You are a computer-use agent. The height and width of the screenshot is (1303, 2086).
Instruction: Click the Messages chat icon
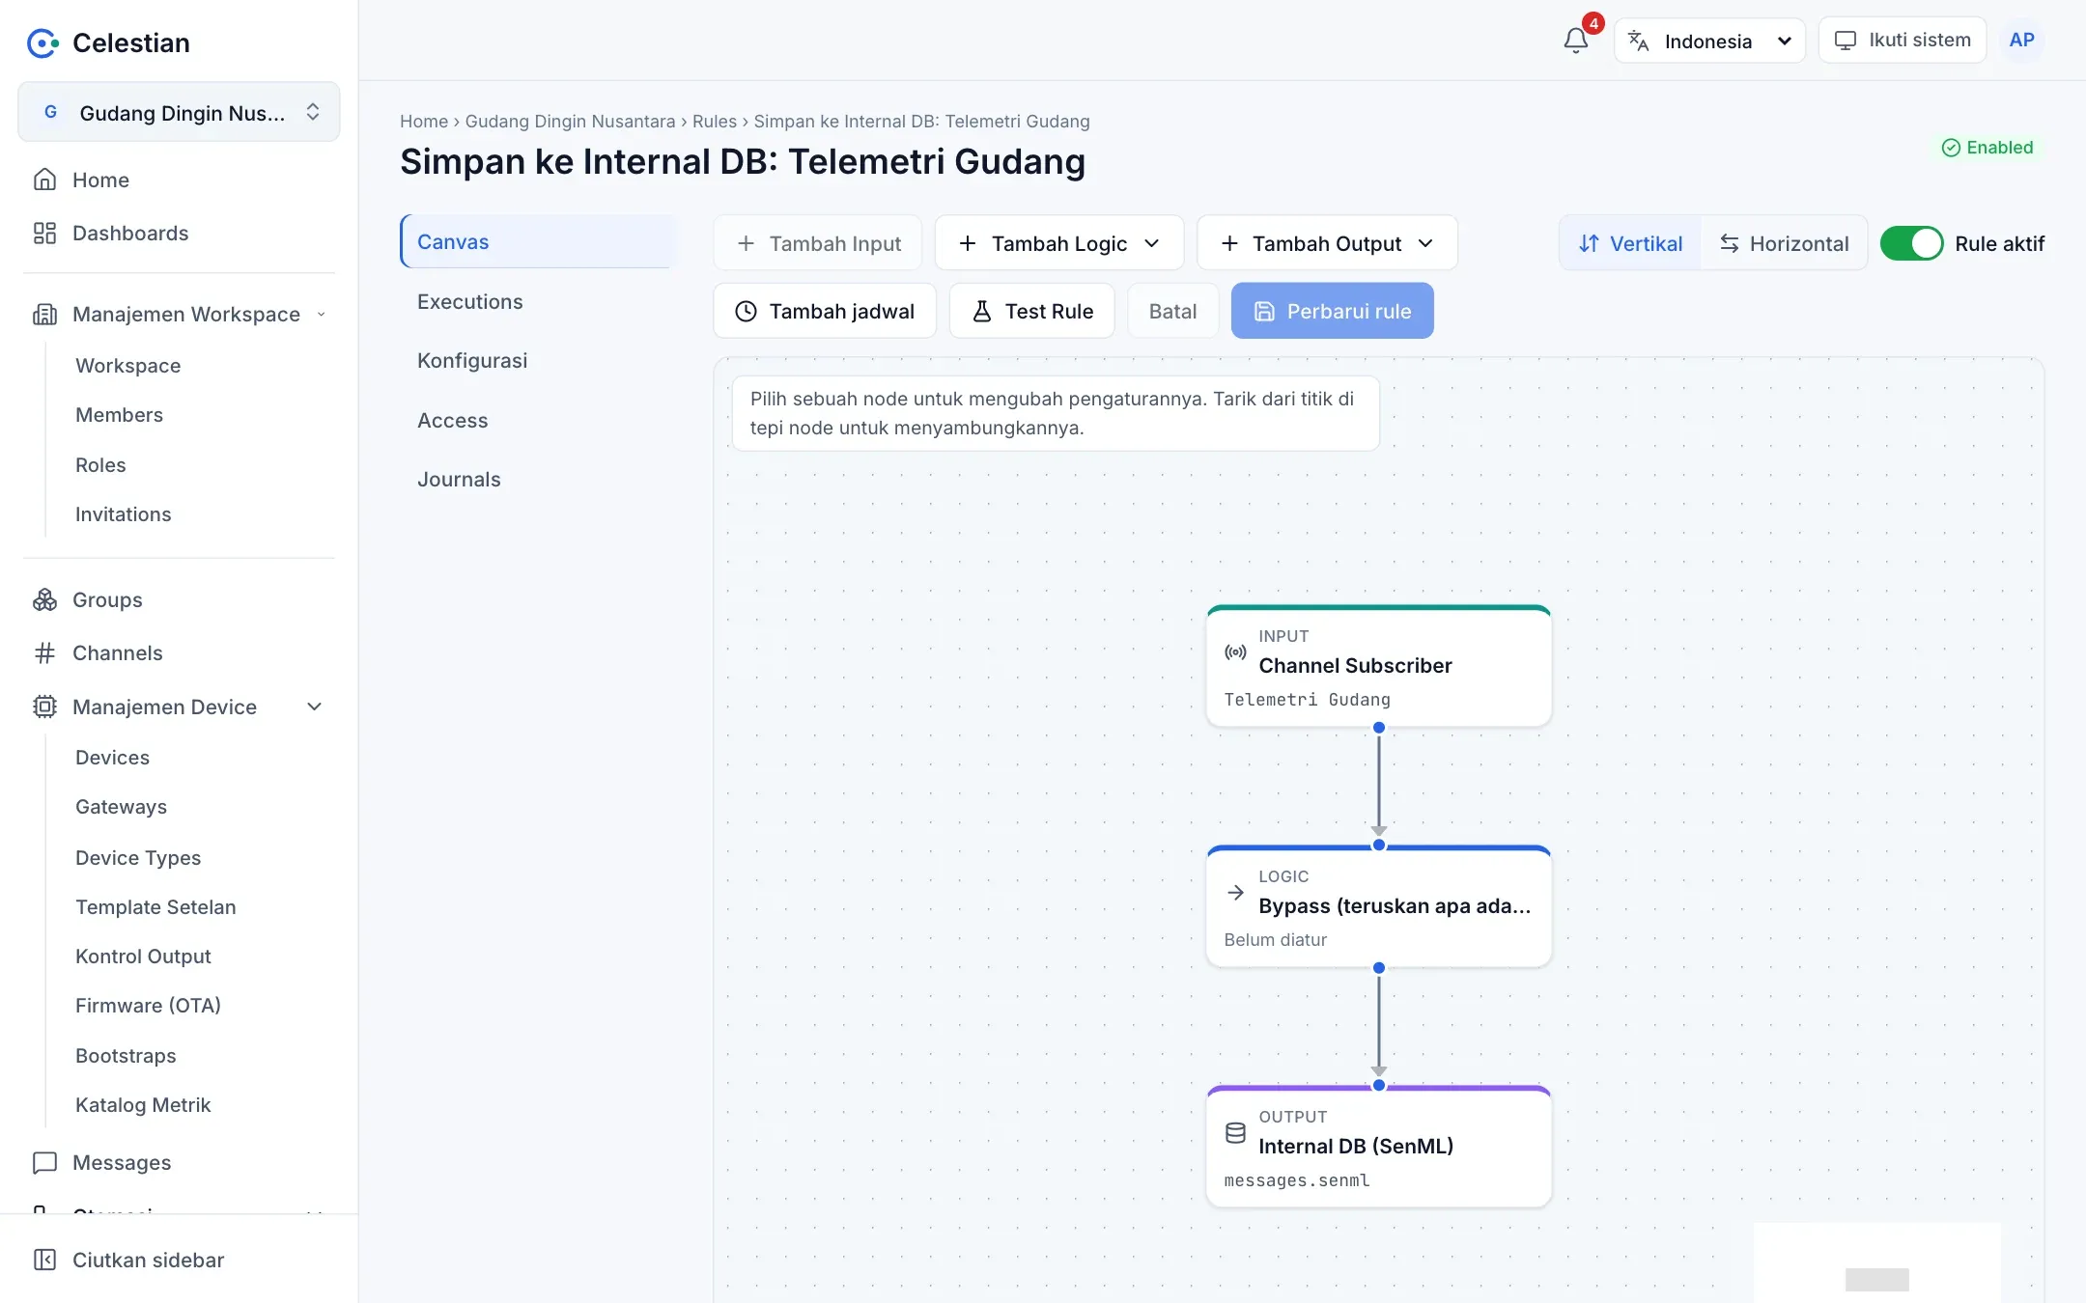pos(44,1162)
